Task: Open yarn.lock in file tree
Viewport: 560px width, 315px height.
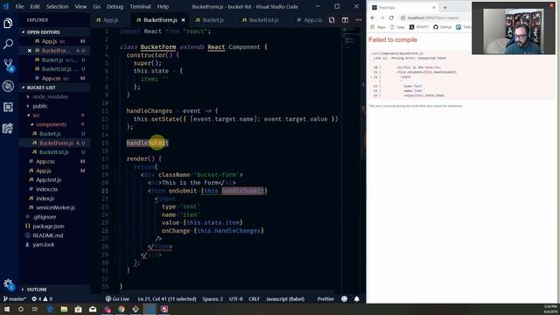Action: point(44,245)
